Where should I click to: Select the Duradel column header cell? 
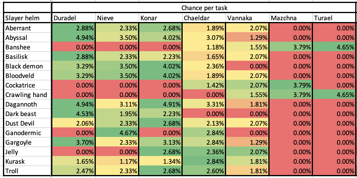(x=73, y=18)
